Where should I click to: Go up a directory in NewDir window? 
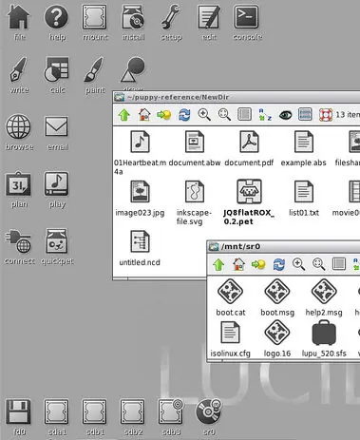click(124, 115)
